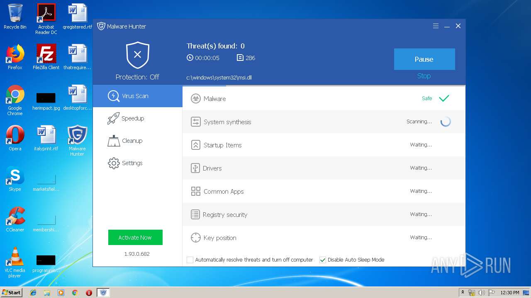
Task: Open Skype desktop shortcut
Action: pyautogui.click(x=15, y=179)
